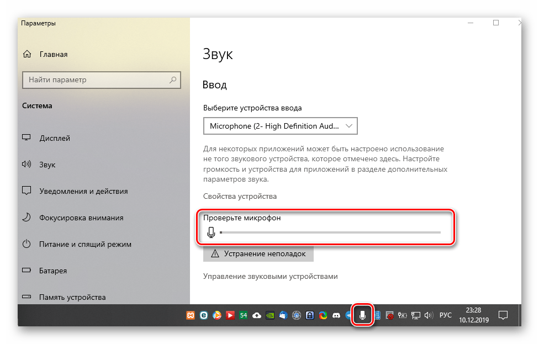The width and height of the screenshot is (539, 344).
Task: Open Питание и спящий режим section
Action: (x=85, y=244)
